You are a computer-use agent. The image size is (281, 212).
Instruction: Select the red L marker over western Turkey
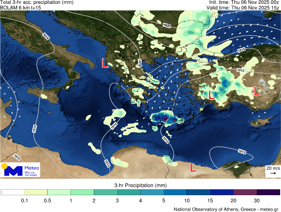(x=211, y=95)
